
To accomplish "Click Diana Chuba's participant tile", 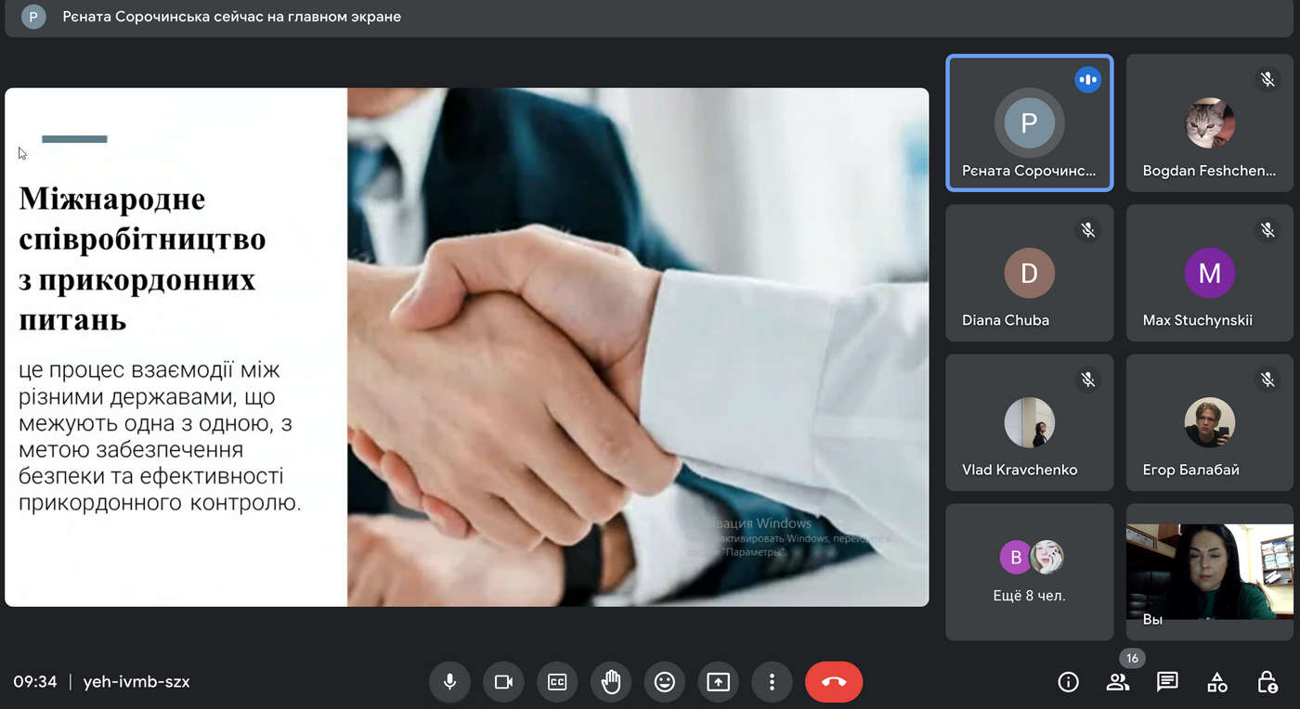I will click(1029, 273).
